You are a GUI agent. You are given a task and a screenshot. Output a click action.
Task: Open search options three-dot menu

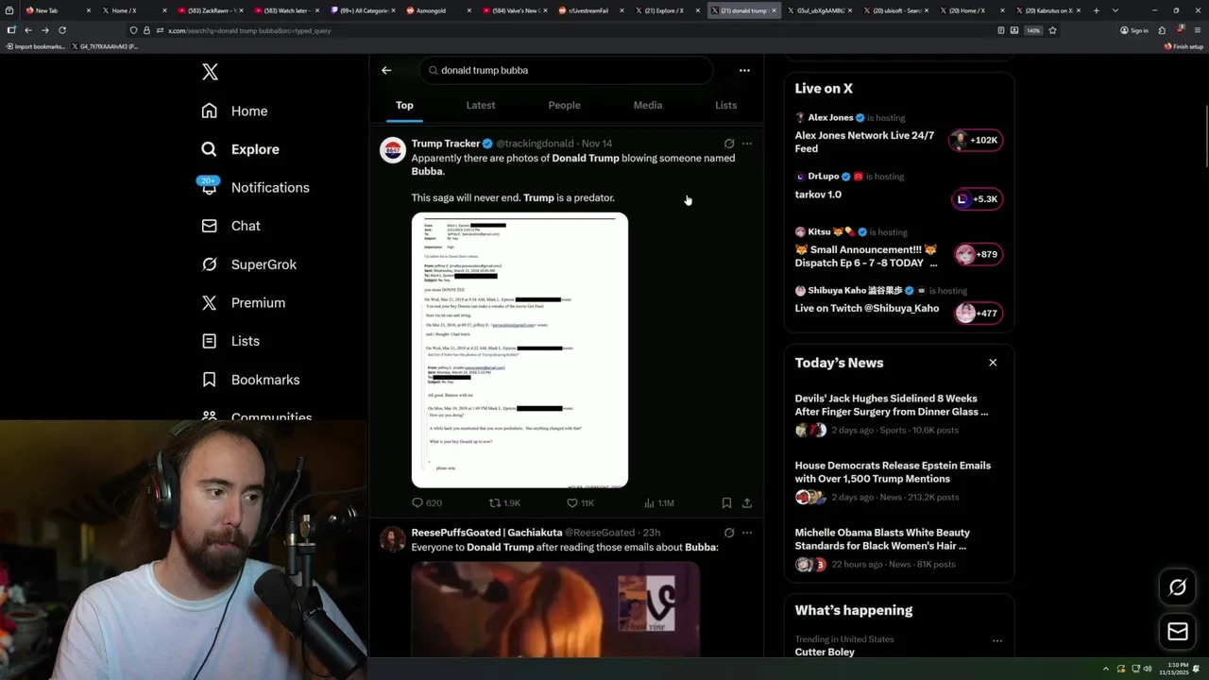pyautogui.click(x=744, y=70)
